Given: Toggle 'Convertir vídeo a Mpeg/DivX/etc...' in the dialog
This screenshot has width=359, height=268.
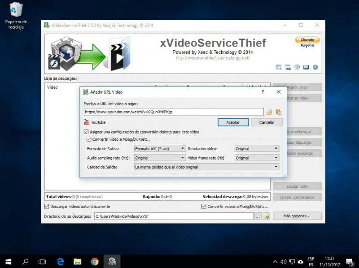Looking at the screenshot, I should click(89, 139).
